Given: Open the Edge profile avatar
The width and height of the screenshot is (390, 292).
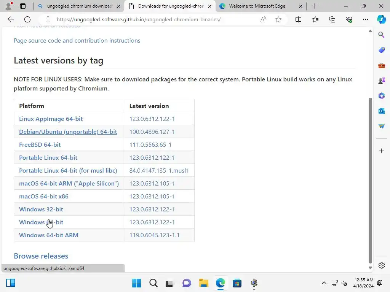Looking at the screenshot, I should tap(9, 6).
